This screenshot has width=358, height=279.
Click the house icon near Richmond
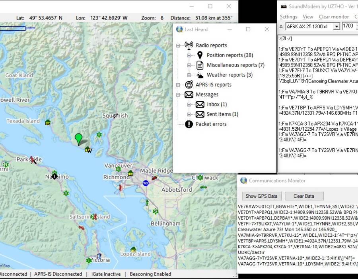[130, 173]
